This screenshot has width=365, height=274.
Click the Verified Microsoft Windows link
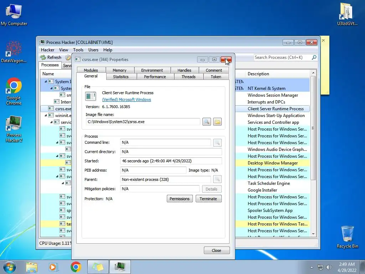point(127,100)
